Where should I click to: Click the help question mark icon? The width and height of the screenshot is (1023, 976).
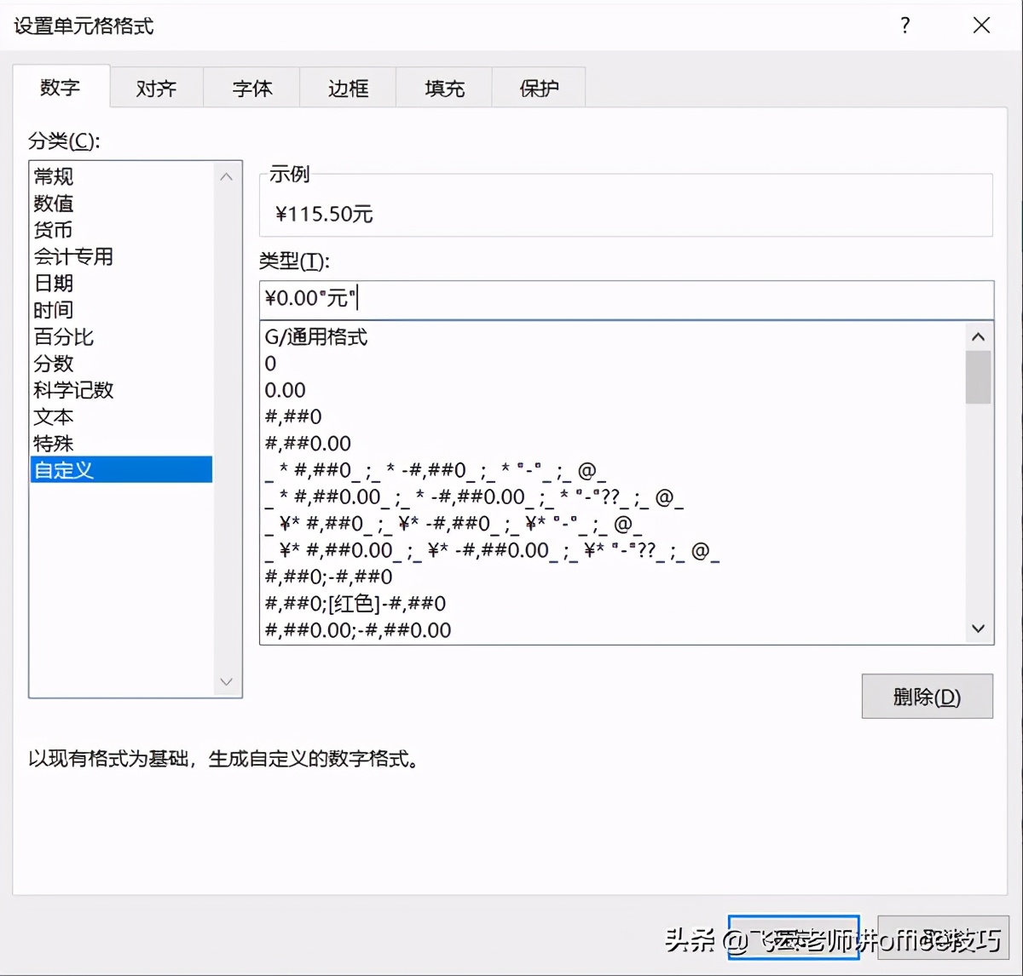tap(905, 26)
